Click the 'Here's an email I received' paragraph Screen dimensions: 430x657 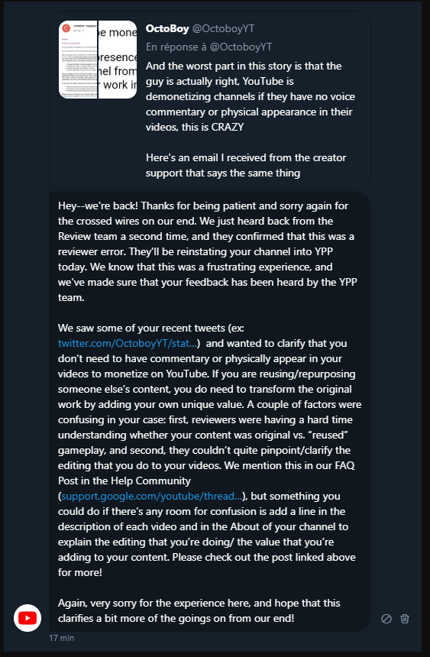246,165
